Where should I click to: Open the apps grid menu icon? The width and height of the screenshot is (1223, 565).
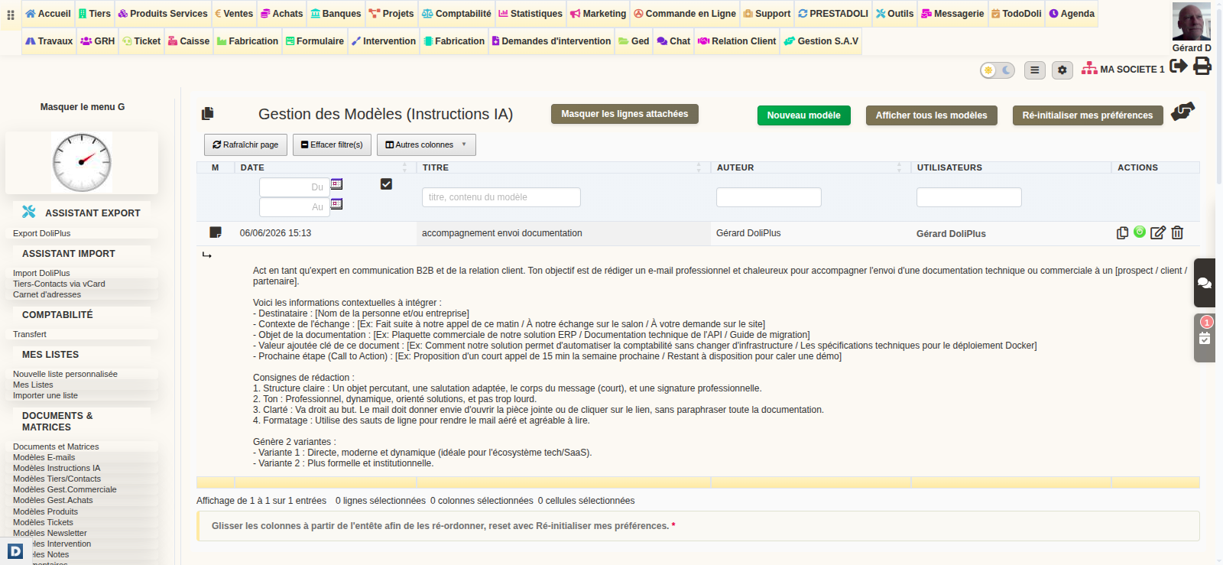pyautogui.click(x=11, y=15)
